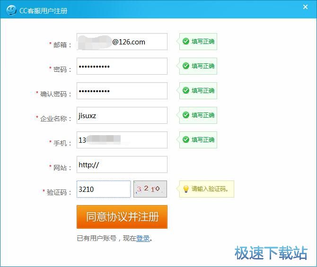This screenshot has width=317, height=267.
Task: Focus the 密码 password field
Action: click(x=122, y=66)
